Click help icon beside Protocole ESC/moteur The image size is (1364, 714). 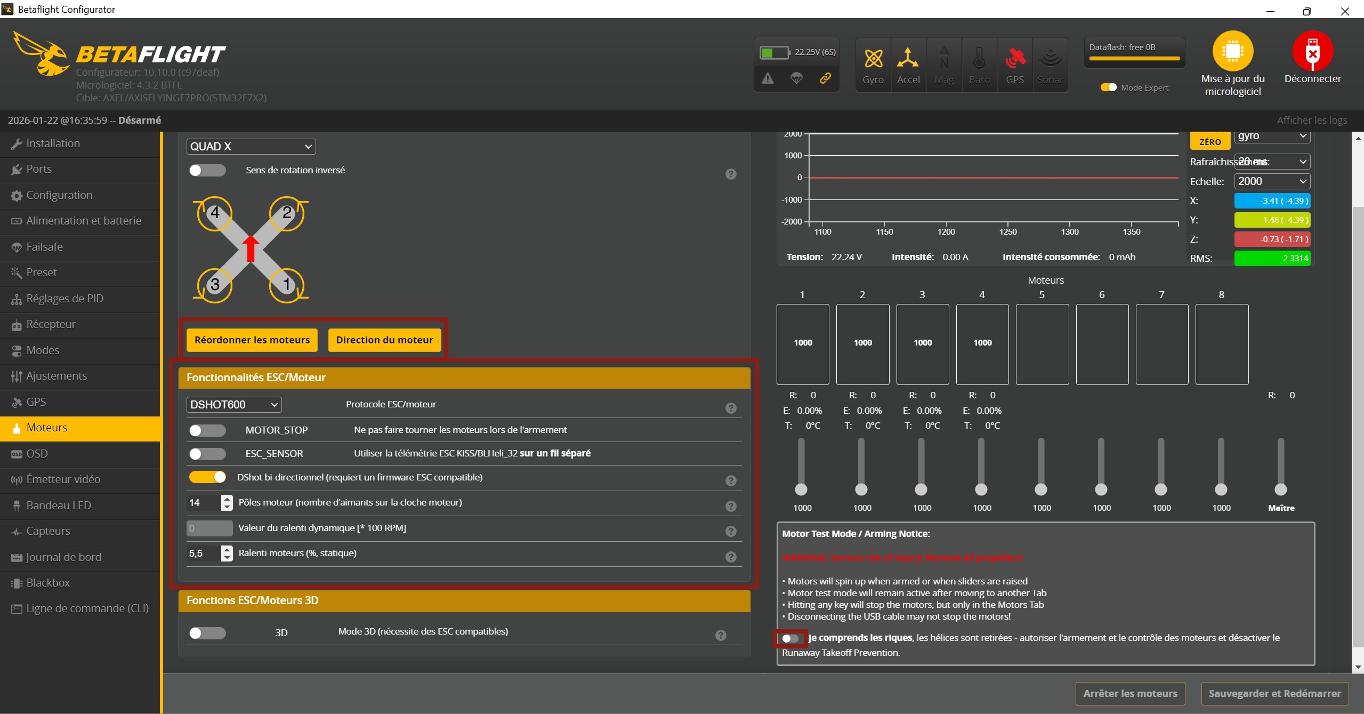pyautogui.click(x=731, y=408)
